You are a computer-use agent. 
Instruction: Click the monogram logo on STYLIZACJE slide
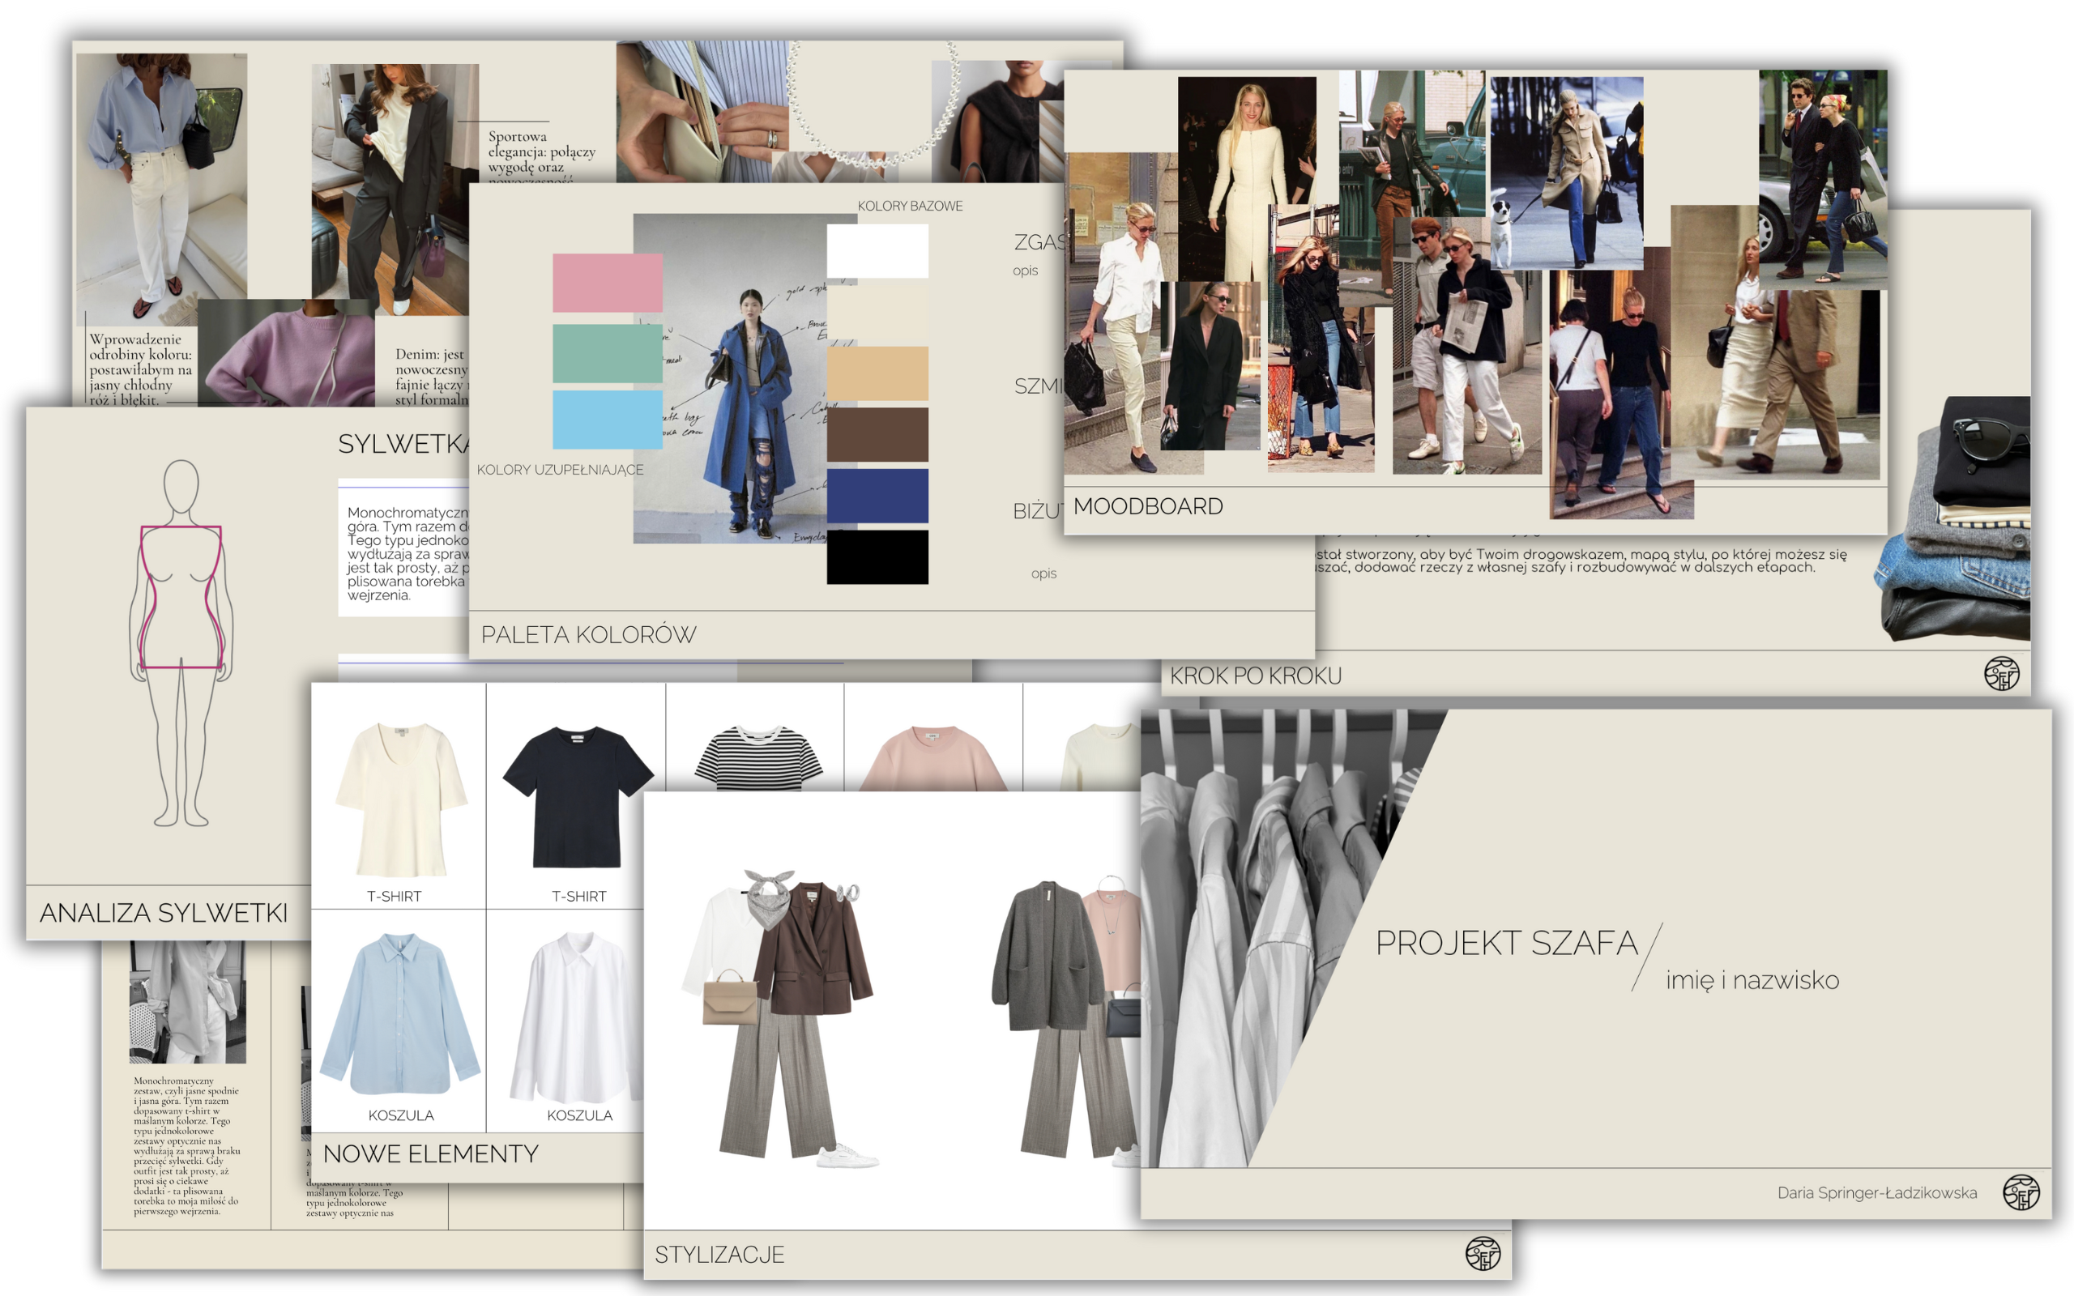[x=1483, y=1254]
